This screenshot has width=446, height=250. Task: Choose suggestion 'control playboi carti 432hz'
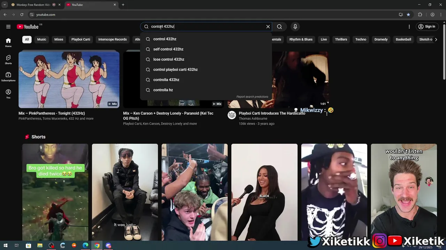206,69
